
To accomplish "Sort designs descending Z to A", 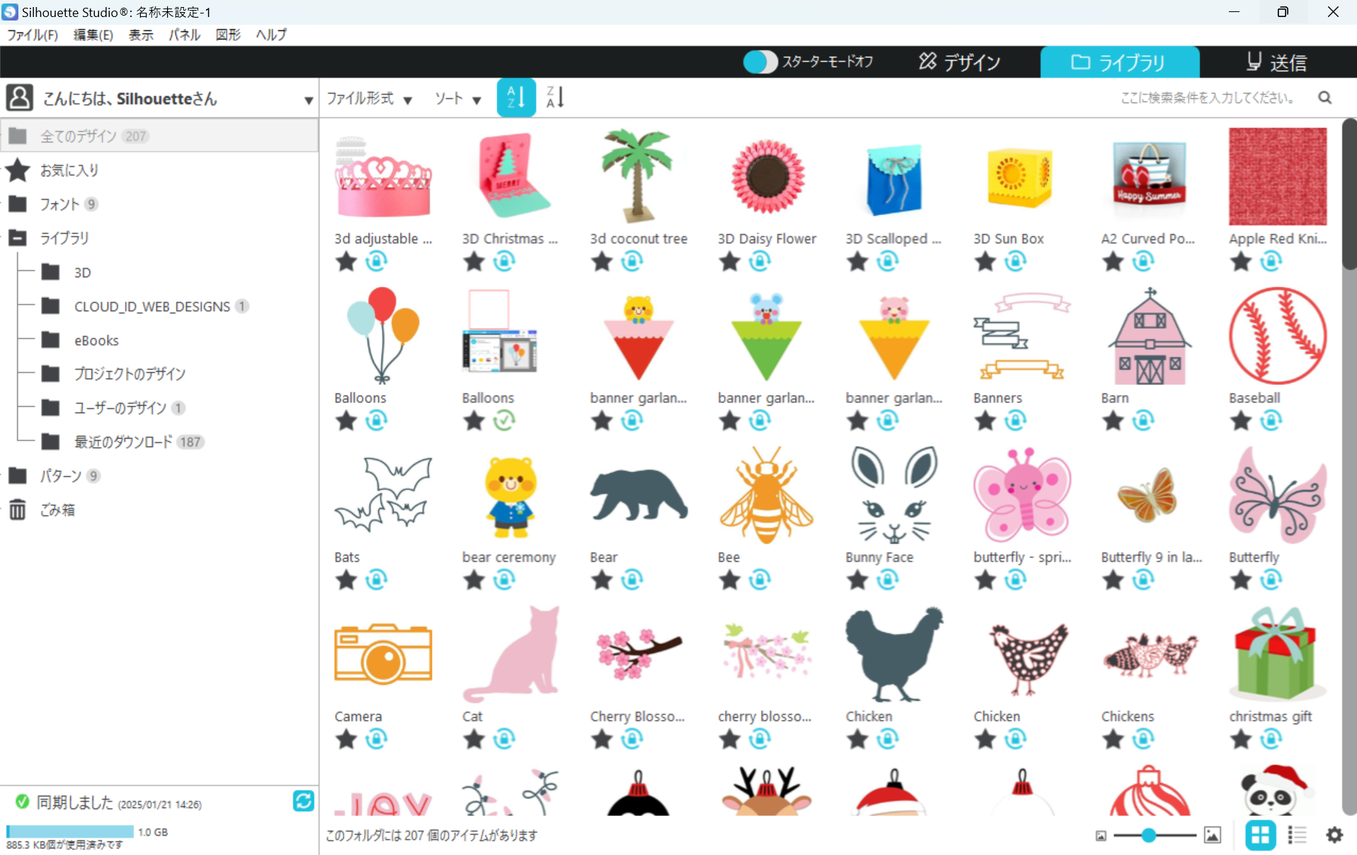I will coord(555,98).
